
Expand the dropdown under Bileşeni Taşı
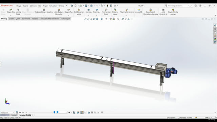coord(68,16)
